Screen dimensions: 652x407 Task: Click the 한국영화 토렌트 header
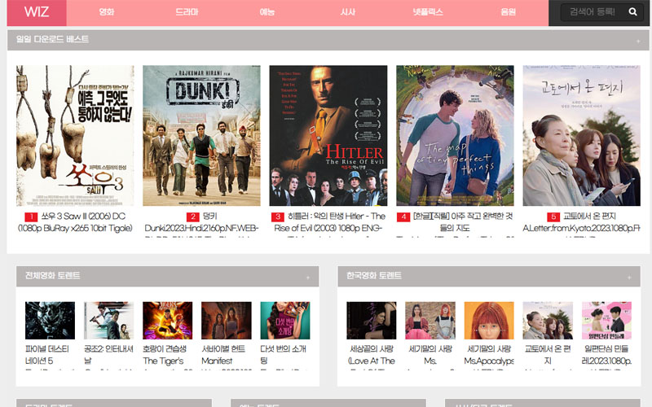point(489,276)
